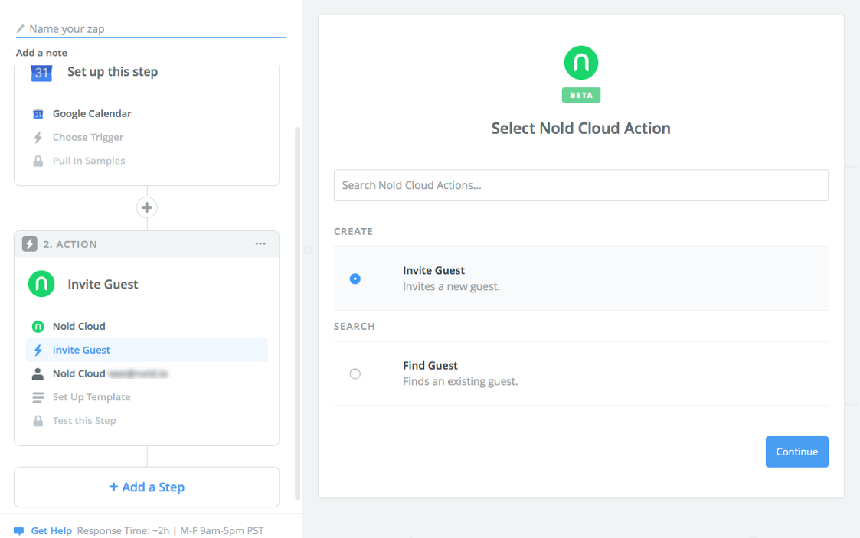
Task: Click the chat bubble icon near Get Help
Action: click(x=18, y=531)
